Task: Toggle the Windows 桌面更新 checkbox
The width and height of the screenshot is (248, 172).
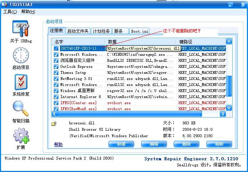Action: pos(56,91)
